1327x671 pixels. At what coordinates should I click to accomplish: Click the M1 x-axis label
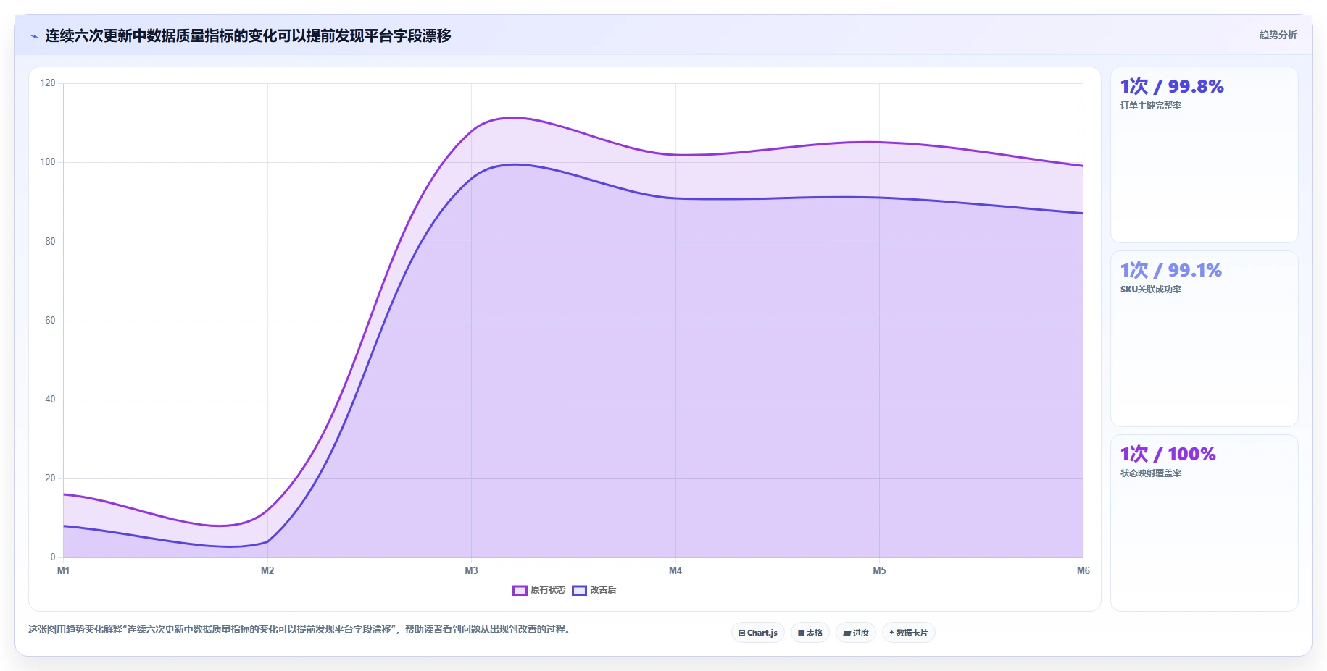pyautogui.click(x=64, y=571)
